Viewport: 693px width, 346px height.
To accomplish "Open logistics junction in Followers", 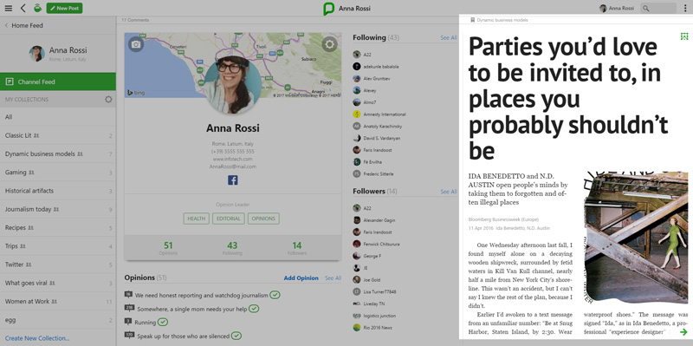I will tap(374, 316).
